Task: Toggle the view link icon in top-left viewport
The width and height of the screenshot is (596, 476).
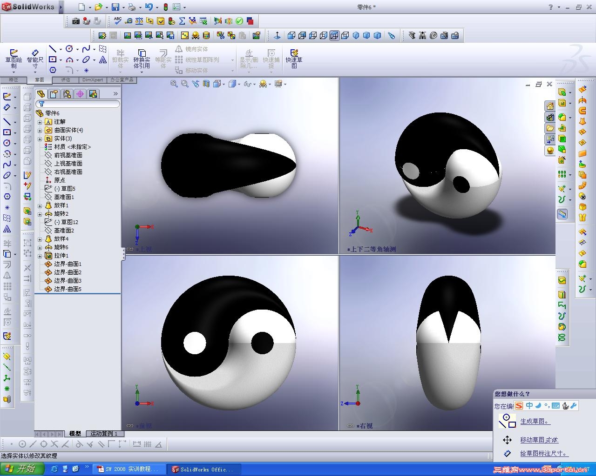Action: point(130,249)
